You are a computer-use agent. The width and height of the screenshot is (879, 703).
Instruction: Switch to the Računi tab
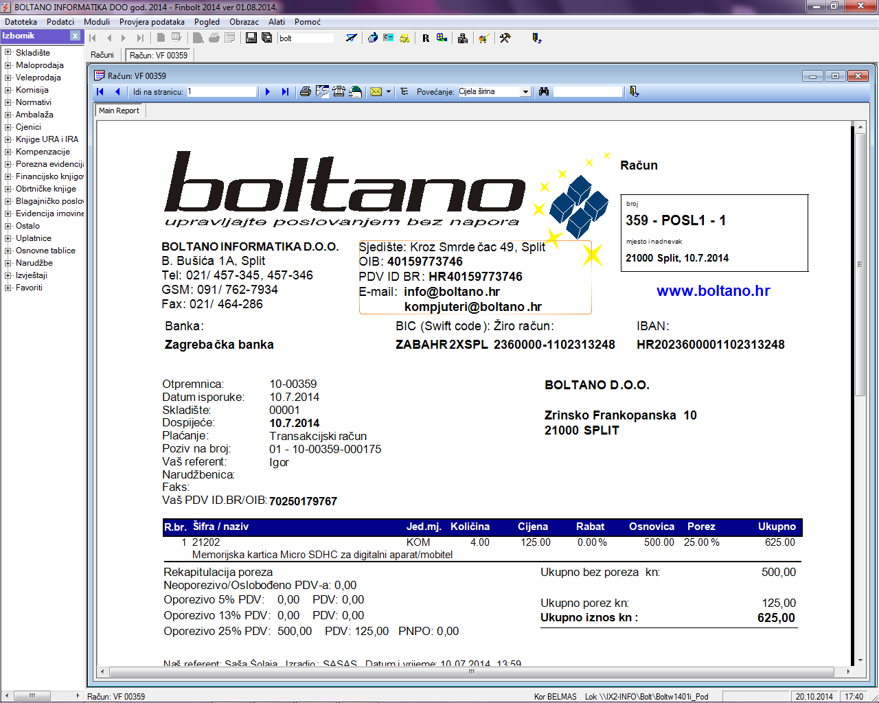point(102,55)
